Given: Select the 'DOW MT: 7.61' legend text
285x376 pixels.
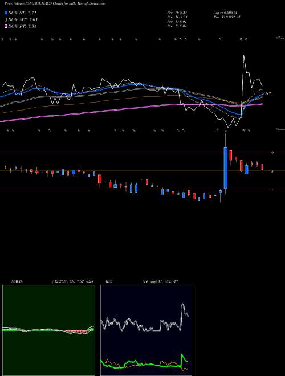Looking at the screenshot, I should click(23, 19).
